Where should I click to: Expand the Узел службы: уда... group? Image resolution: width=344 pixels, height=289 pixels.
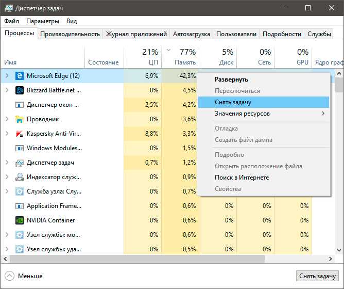(7, 249)
